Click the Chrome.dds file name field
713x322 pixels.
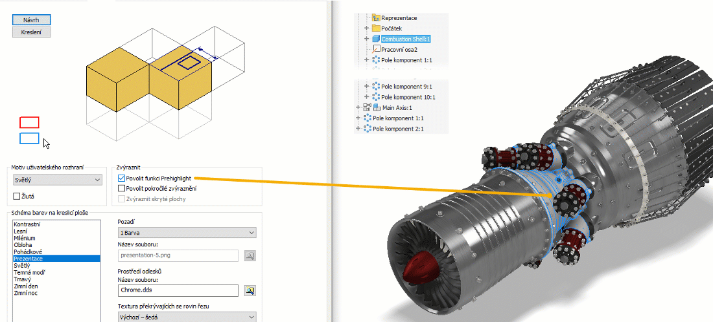[178, 290]
